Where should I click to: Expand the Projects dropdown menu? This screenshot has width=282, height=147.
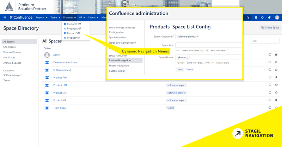(x=42, y=18)
